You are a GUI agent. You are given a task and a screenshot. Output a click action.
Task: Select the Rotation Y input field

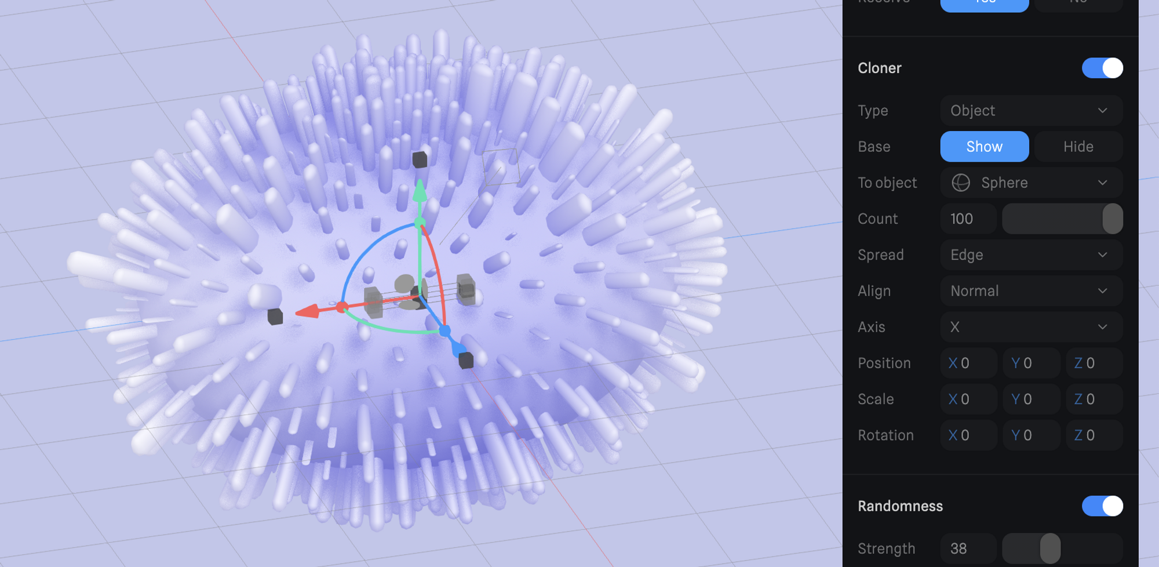click(1030, 435)
